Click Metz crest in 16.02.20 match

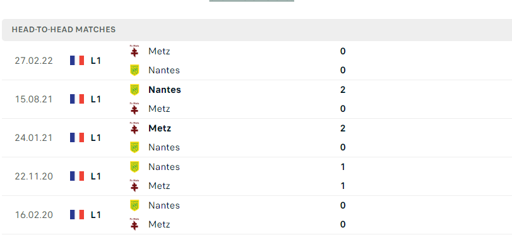pyautogui.click(x=134, y=224)
